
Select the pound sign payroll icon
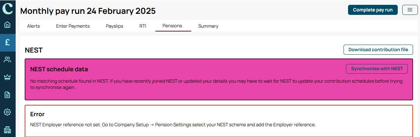[x=7, y=42]
